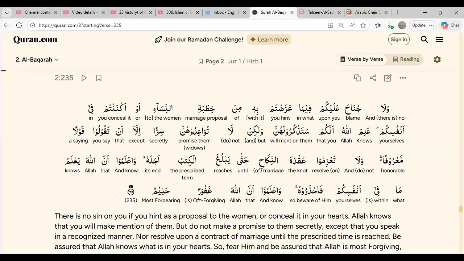The image size is (464, 261).
Task: Open the browser Update menu dots
Action: click(x=431, y=25)
